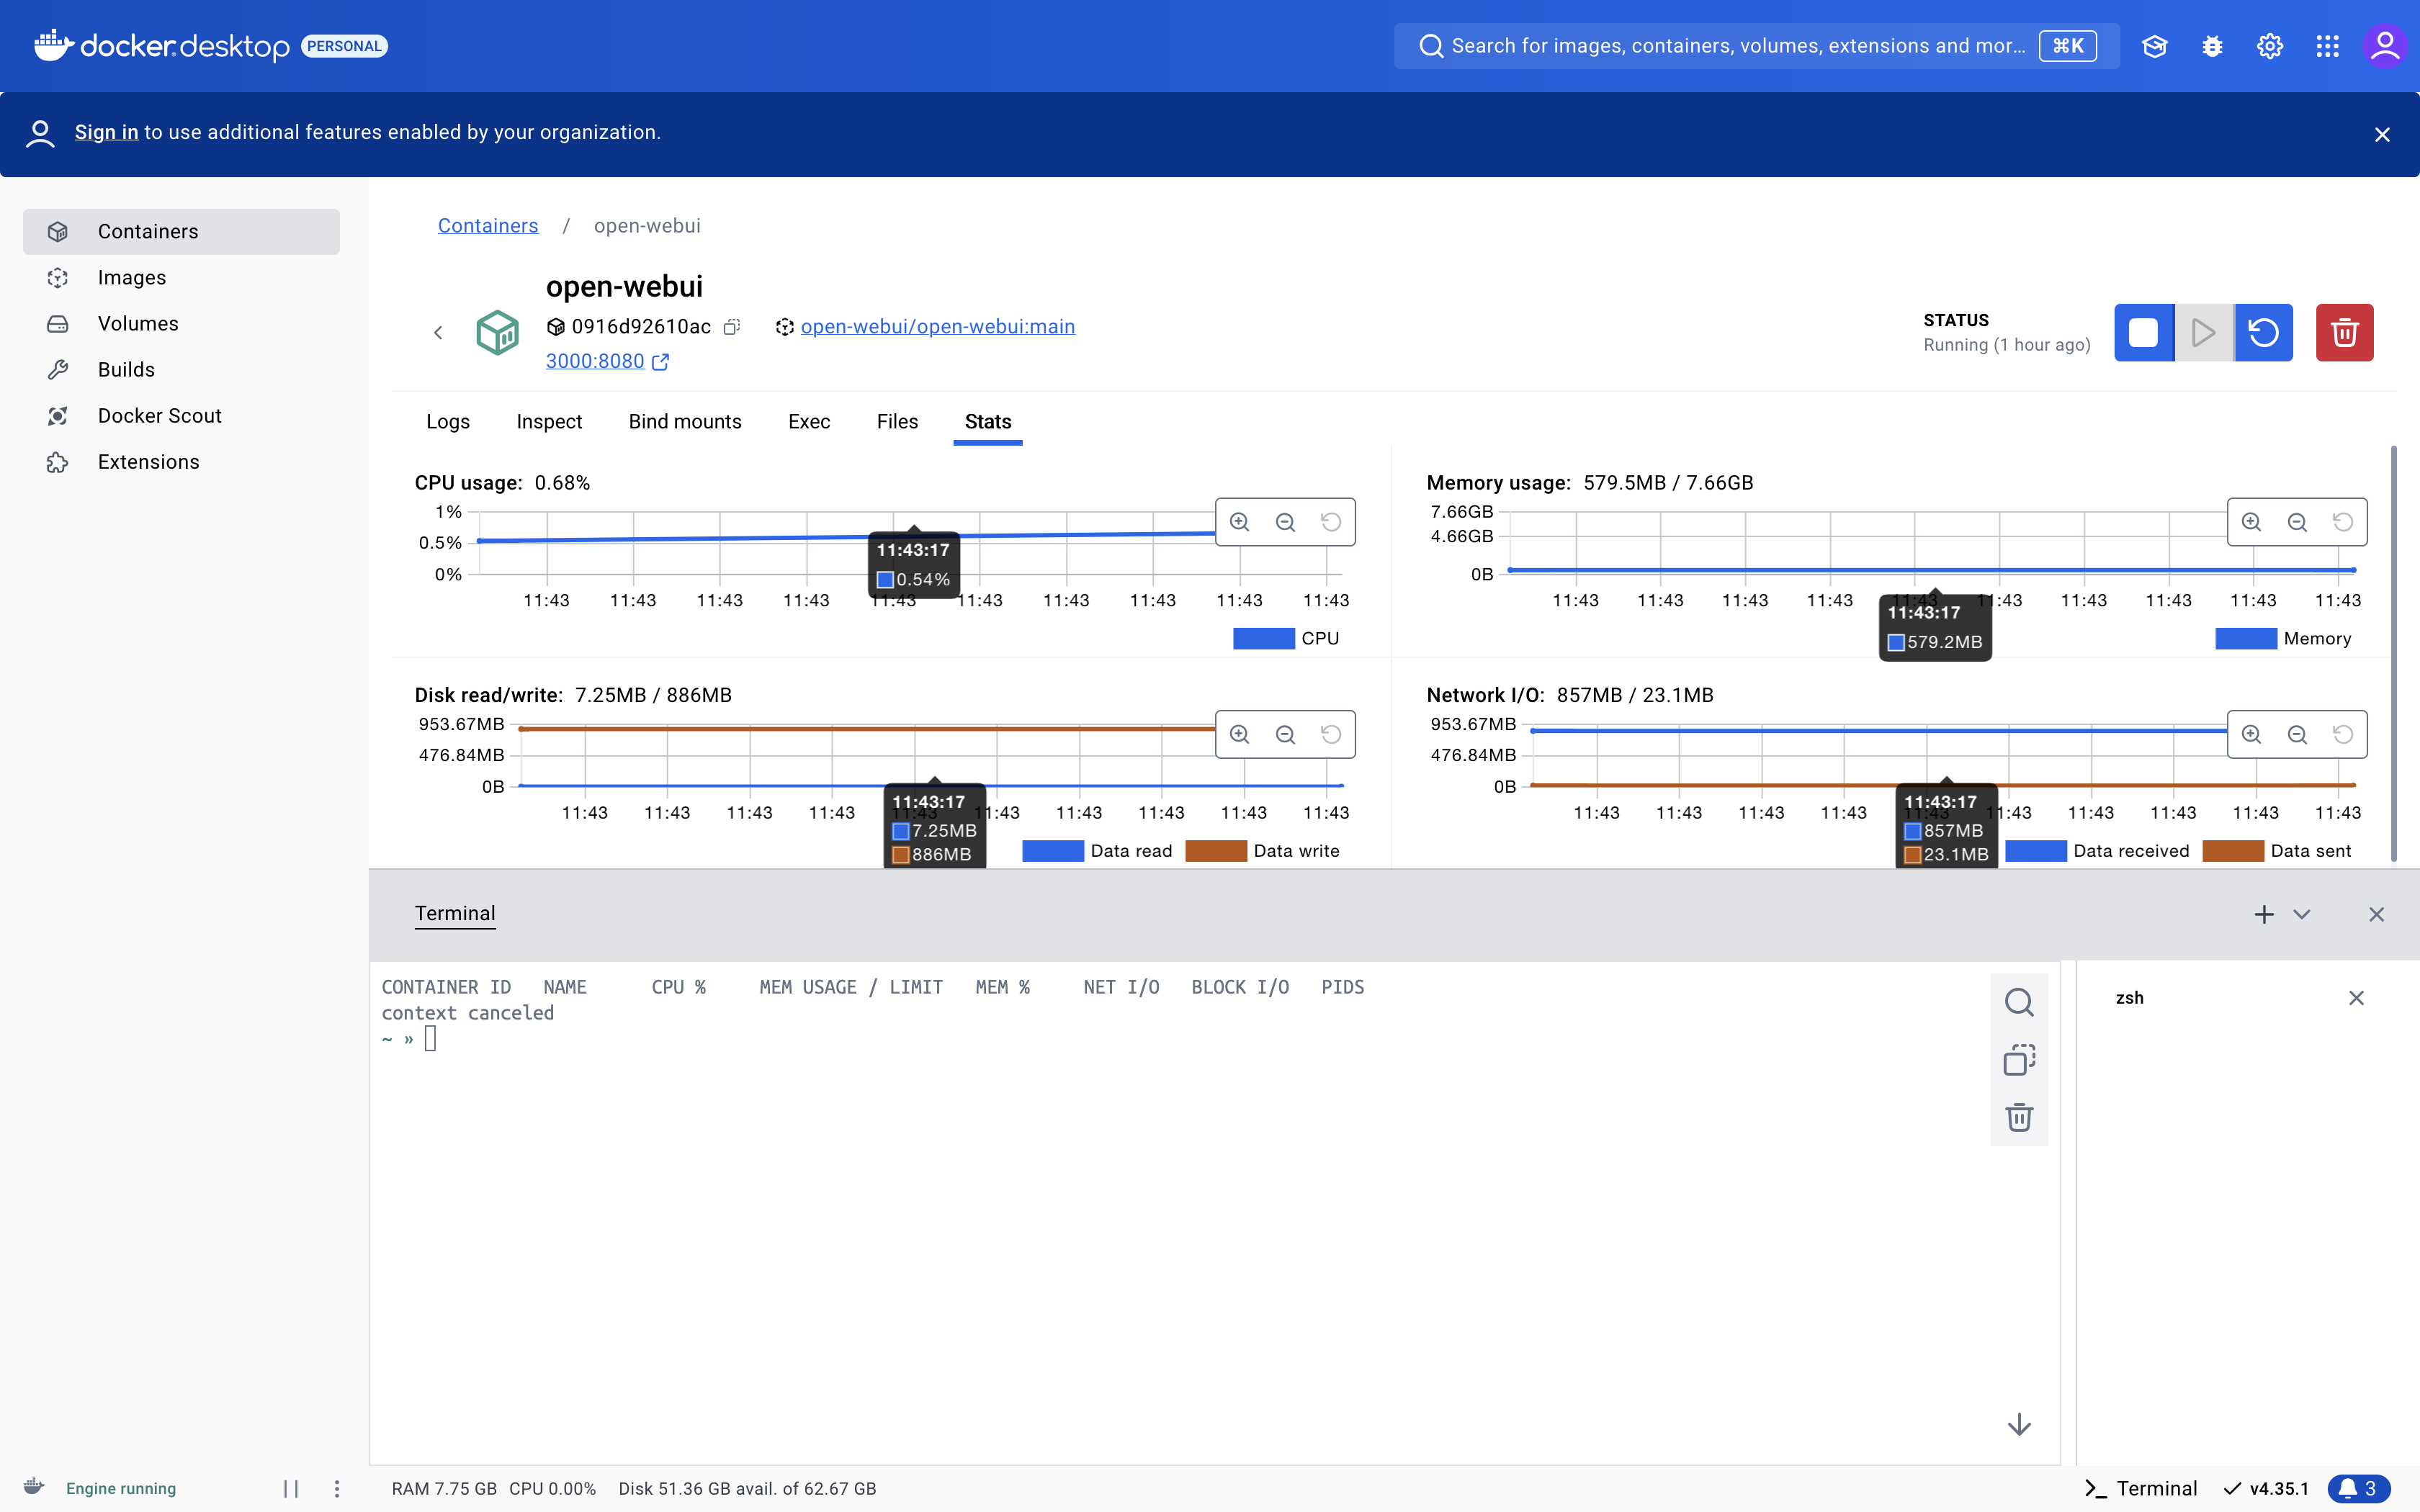Reset zoom on the Memory usage chart

2343,522
